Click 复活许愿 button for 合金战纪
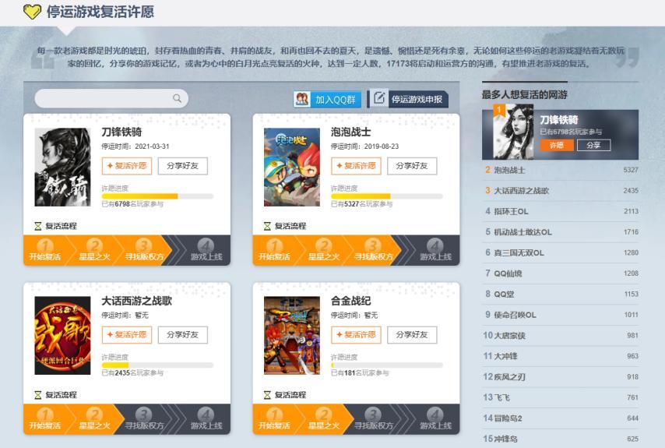665x448 pixels. coord(357,335)
